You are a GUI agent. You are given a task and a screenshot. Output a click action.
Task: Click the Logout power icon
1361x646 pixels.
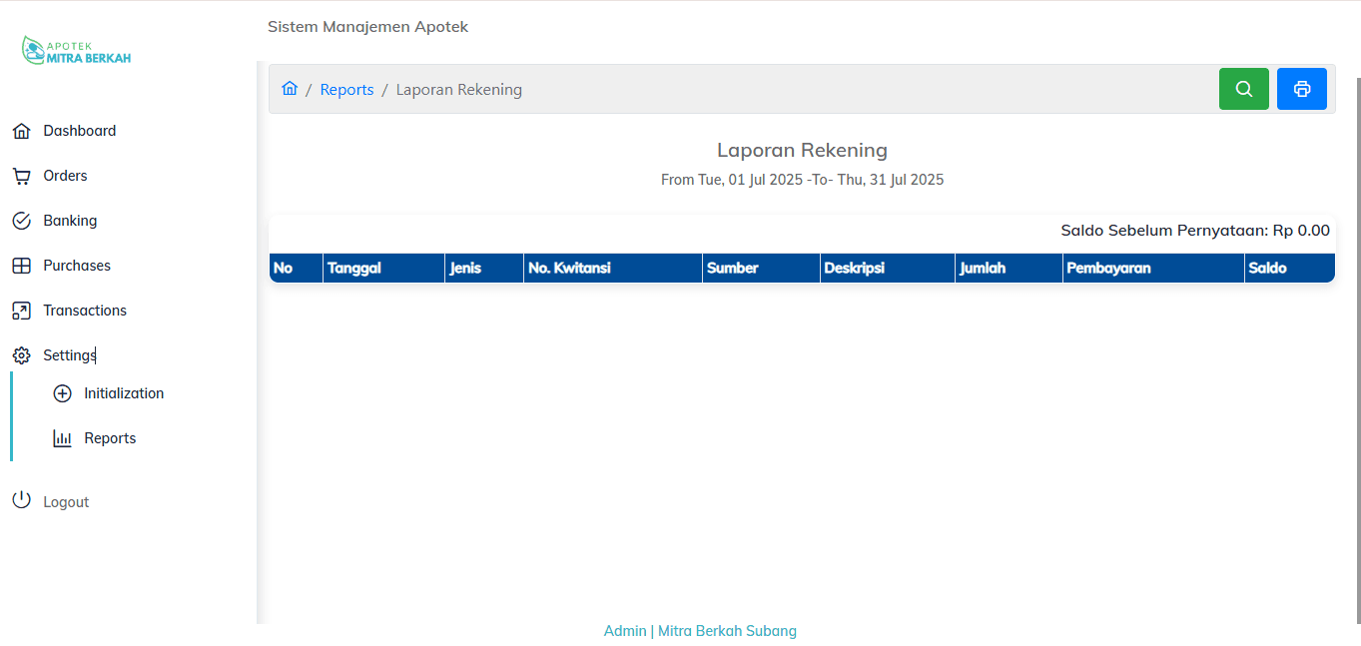coord(21,500)
